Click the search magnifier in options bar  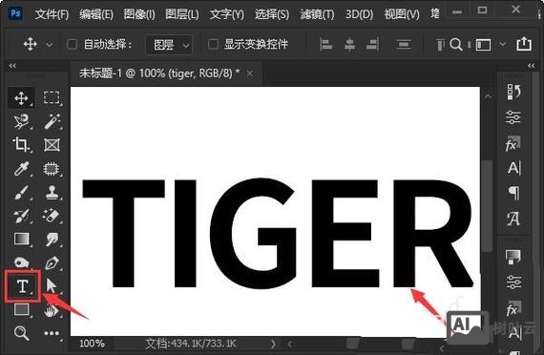[x=456, y=45]
